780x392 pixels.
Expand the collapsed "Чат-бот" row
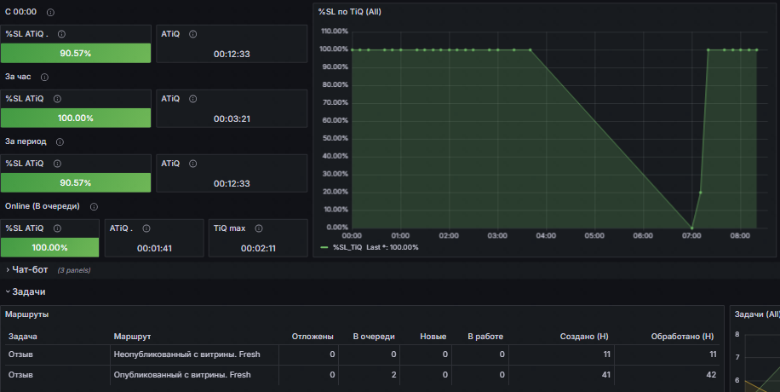[29, 270]
